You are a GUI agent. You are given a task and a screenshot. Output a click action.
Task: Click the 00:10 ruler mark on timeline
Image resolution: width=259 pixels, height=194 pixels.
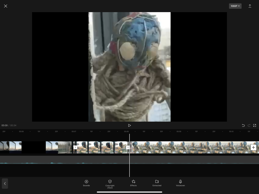click(x=231, y=131)
